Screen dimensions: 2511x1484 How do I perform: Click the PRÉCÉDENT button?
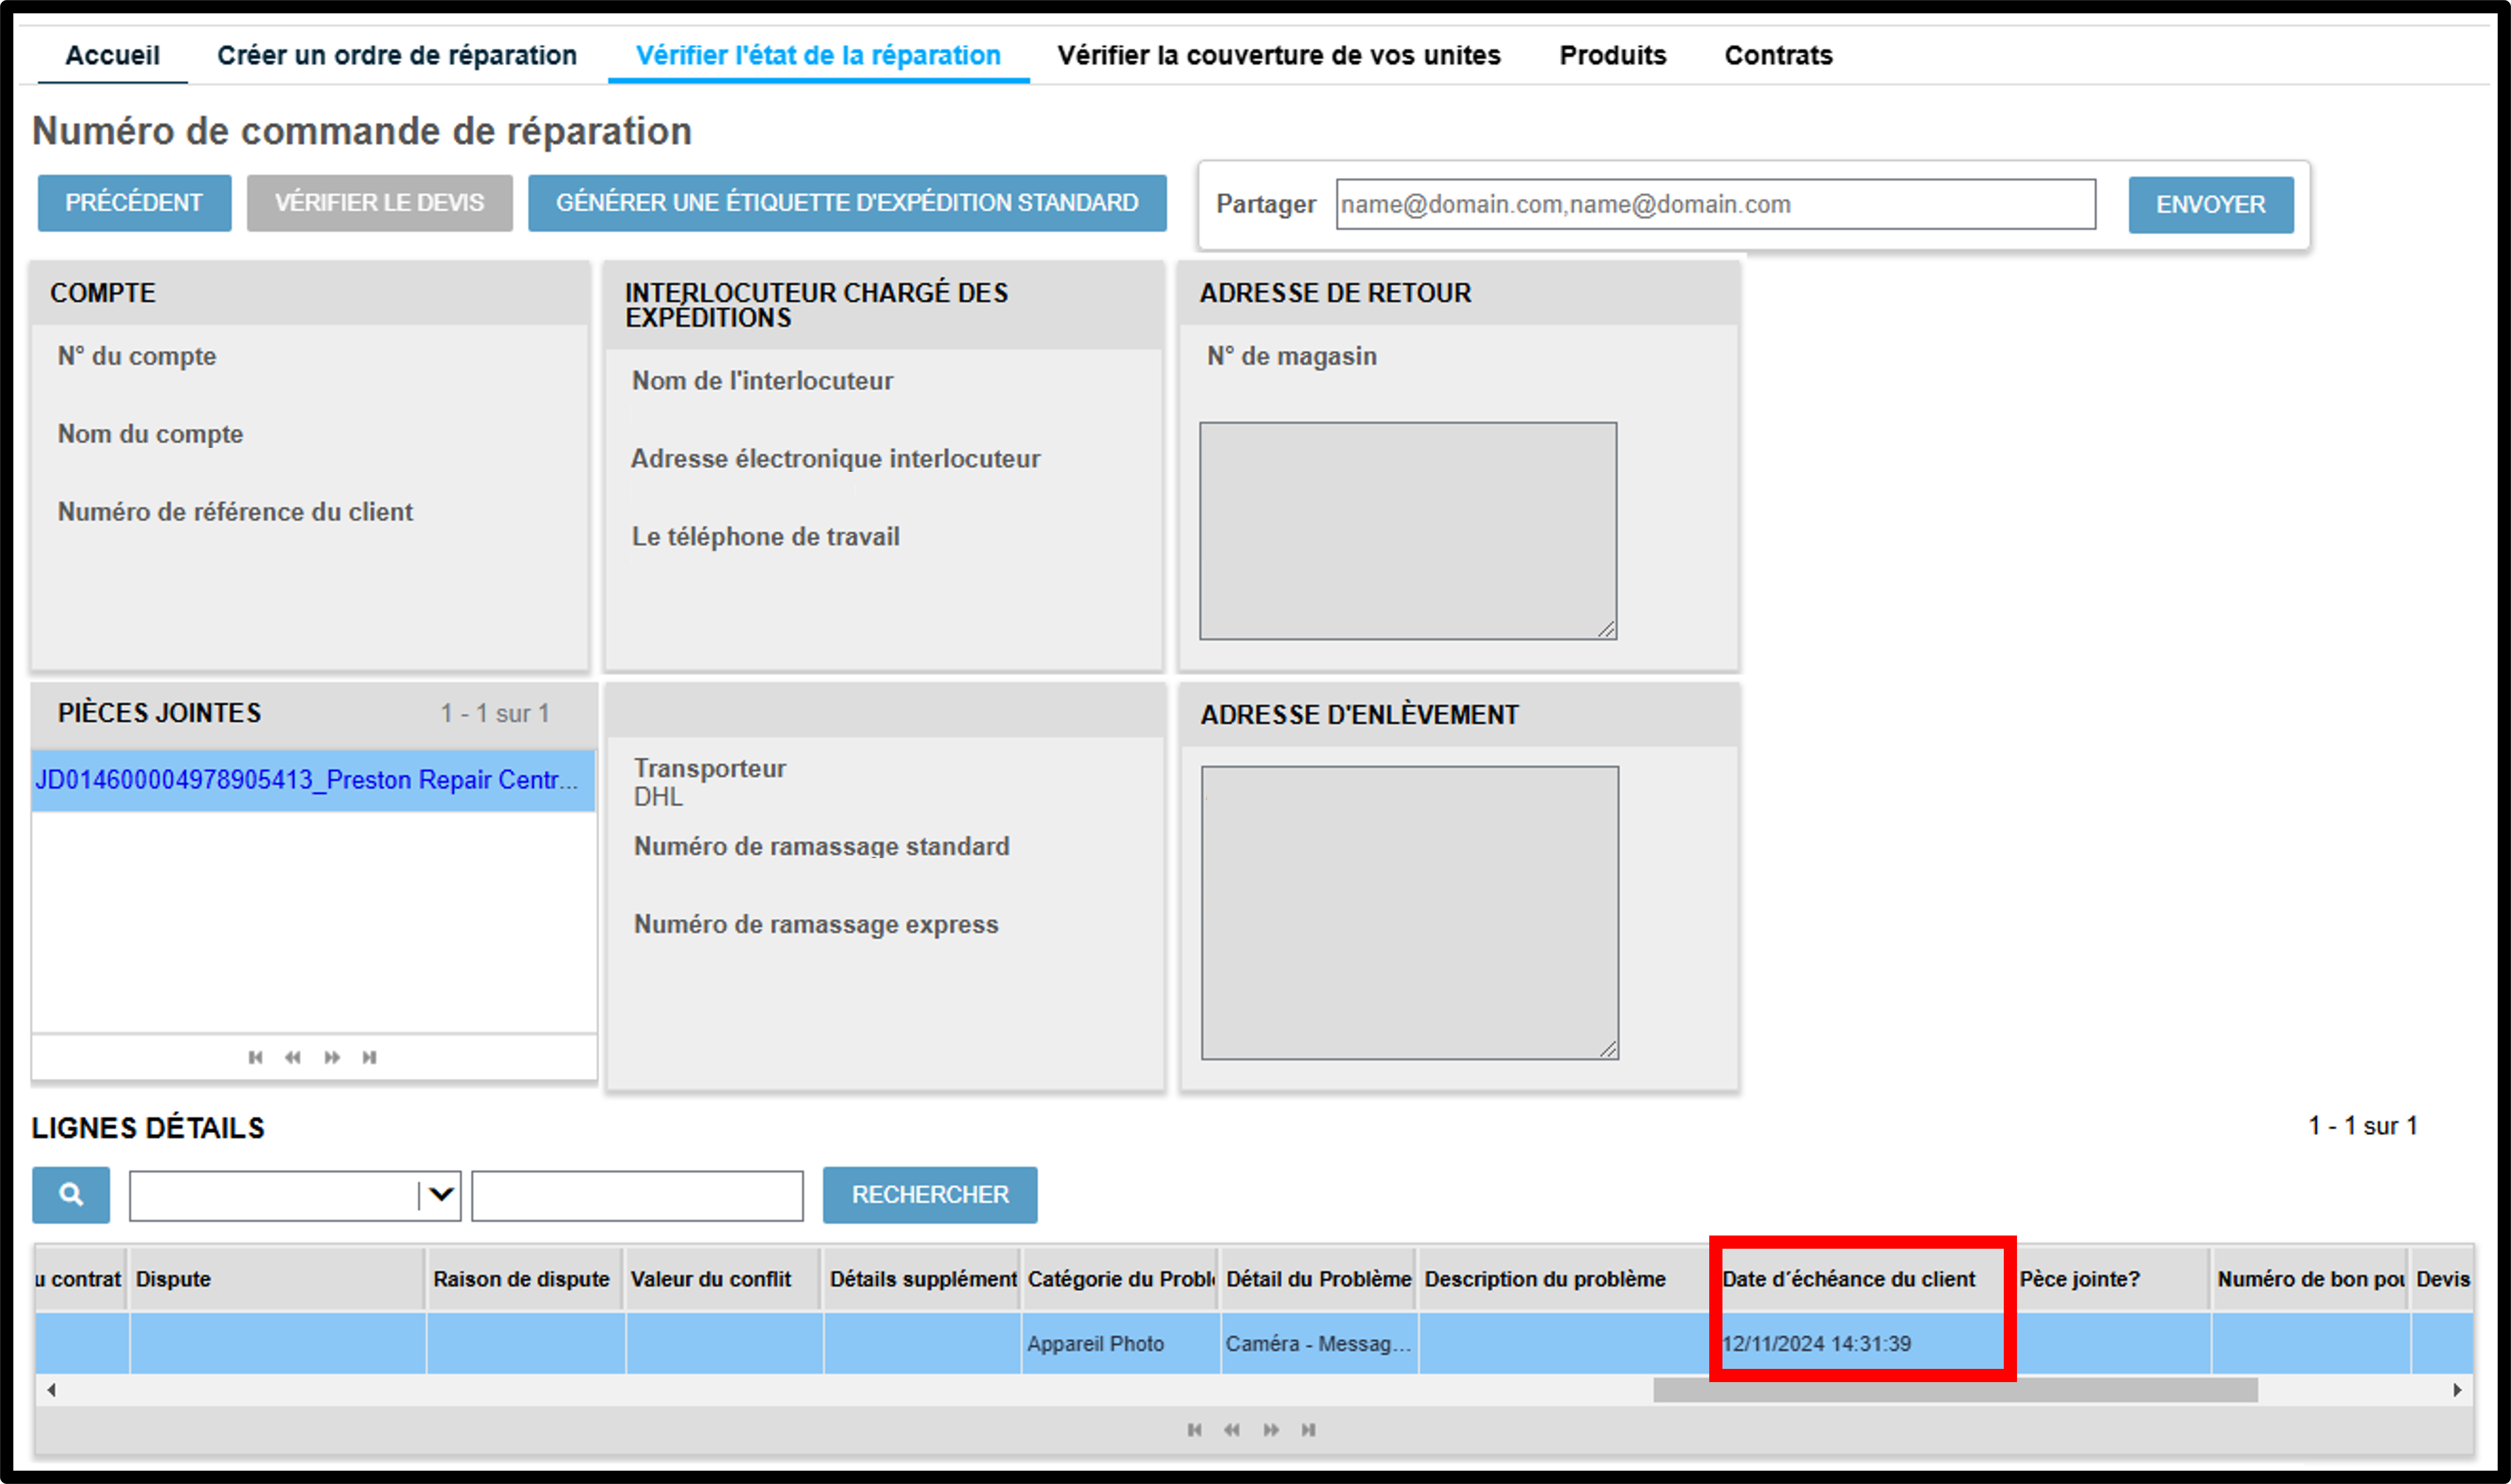[134, 203]
